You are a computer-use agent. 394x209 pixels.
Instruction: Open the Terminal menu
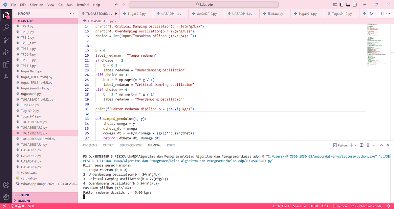coord(82,5)
